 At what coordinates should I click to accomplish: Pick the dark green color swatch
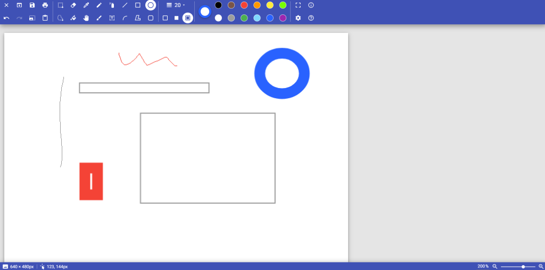[244, 18]
